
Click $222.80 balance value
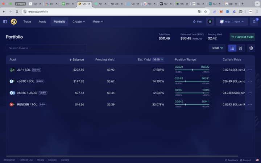pos(79,70)
